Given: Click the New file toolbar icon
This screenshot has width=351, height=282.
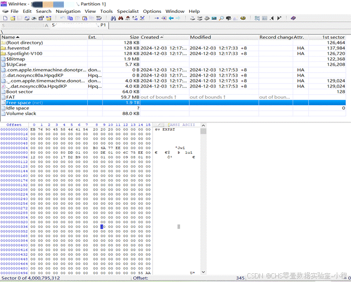Looking at the screenshot, I should point(6,18).
